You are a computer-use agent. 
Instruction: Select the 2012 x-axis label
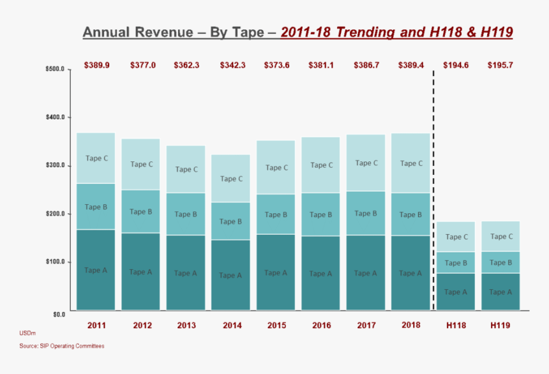click(142, 325)
